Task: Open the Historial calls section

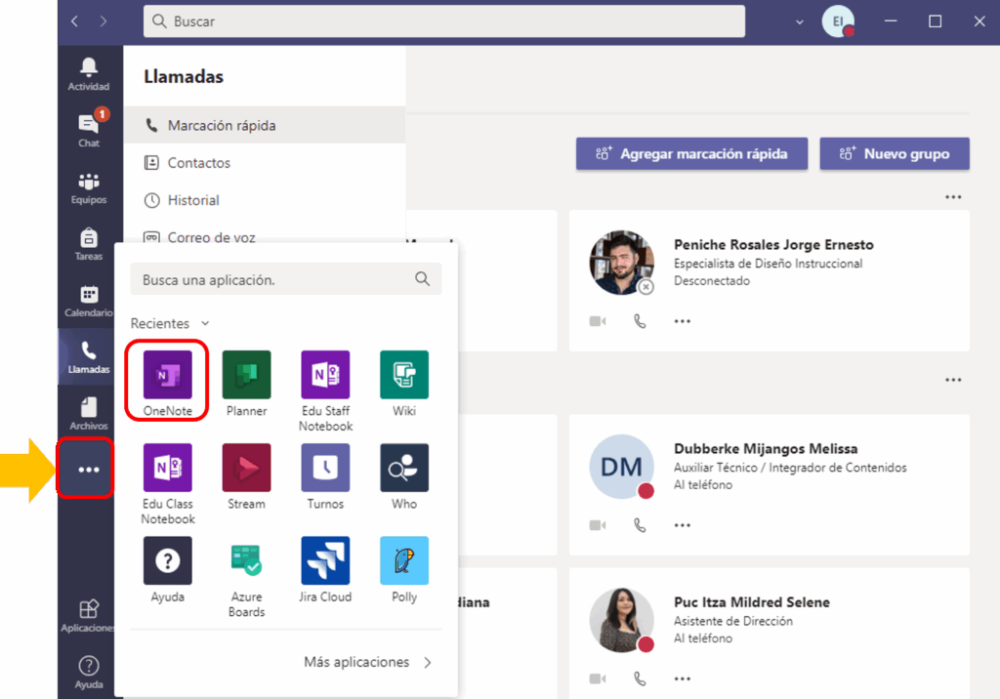Action: pos(193,200)
